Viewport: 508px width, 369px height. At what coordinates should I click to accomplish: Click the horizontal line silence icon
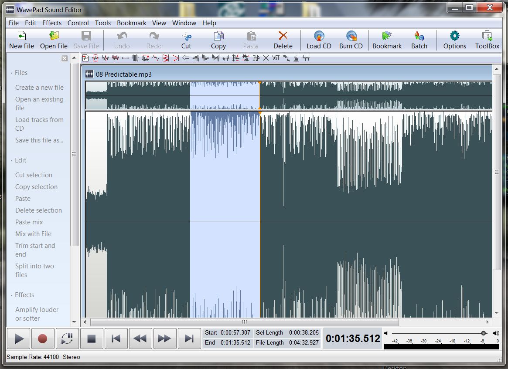(x=126, y=58)
